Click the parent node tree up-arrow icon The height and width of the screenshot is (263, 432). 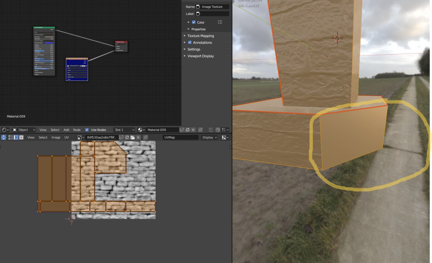[x=211, y=130]
